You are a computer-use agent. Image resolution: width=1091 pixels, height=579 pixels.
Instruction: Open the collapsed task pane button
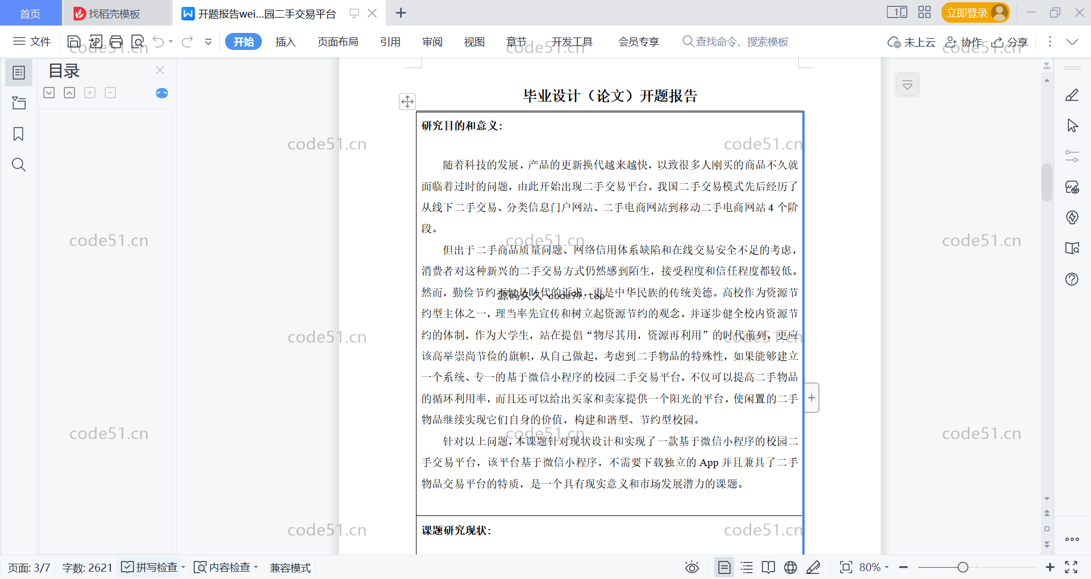[x=907, y=85]
